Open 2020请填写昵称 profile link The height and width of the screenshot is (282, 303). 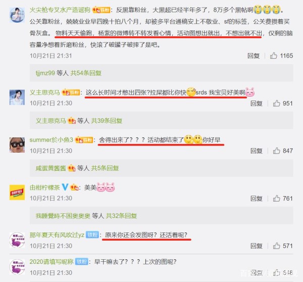[x=52, y=262]
